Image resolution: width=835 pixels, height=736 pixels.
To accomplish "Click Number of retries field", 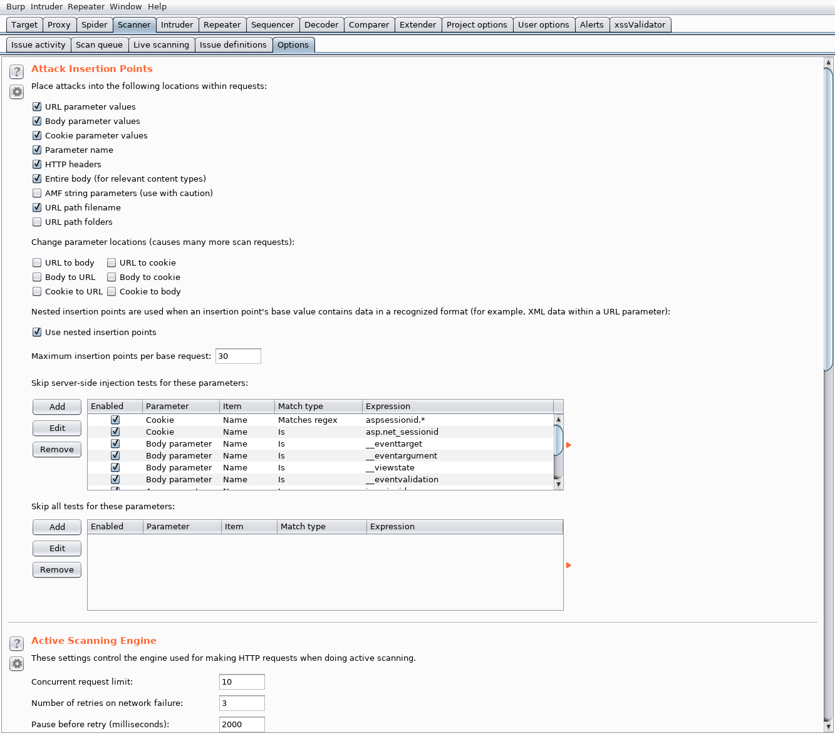I will point(242,703).
